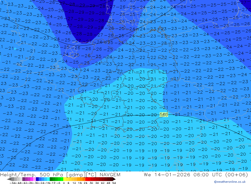Pick the yellow swatch at 0 on the legend
This screenshot has height=184, width=251.
click(65, 179)
